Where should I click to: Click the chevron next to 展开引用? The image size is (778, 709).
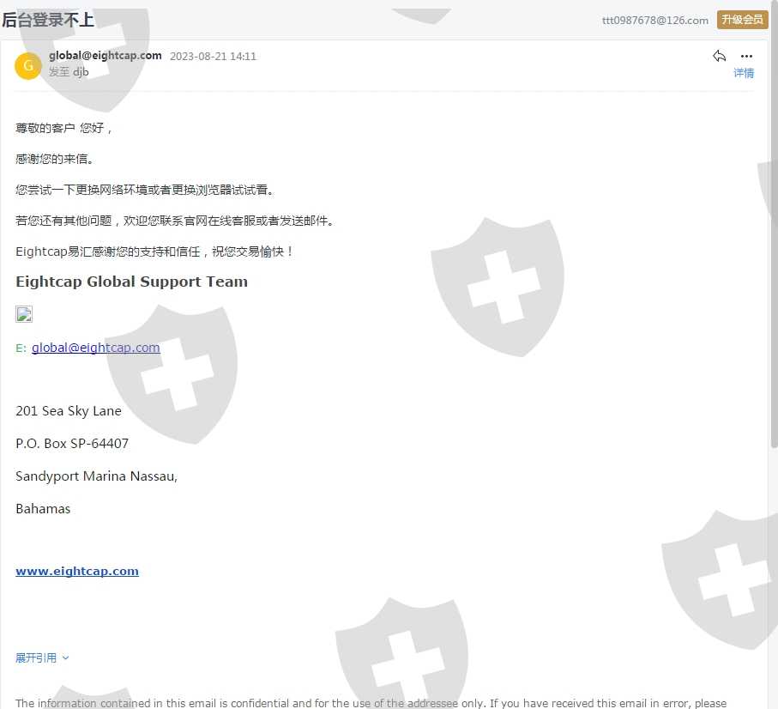pyautogui.click(x=65, y=657)
